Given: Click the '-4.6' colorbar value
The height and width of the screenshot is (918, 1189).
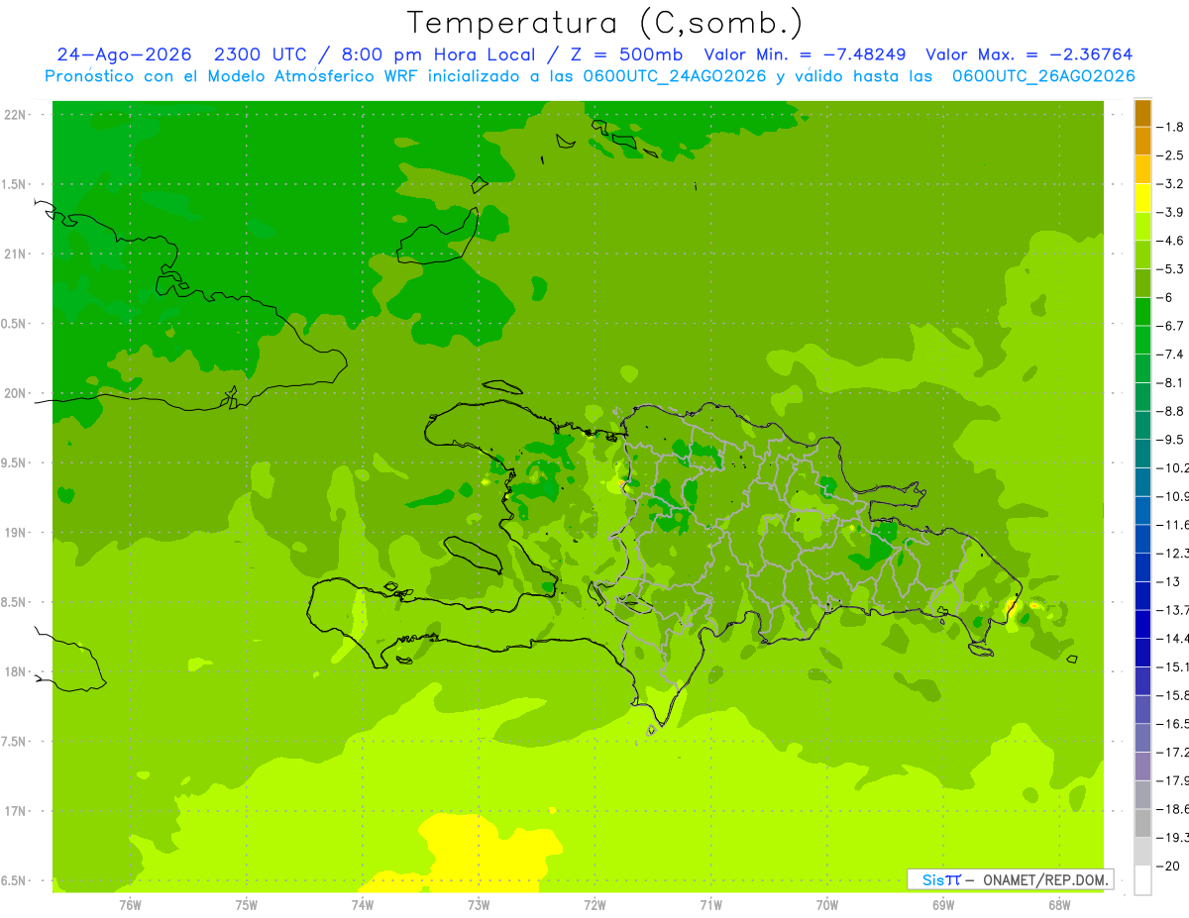Looking at the screenshot, I should point(1170,241).
